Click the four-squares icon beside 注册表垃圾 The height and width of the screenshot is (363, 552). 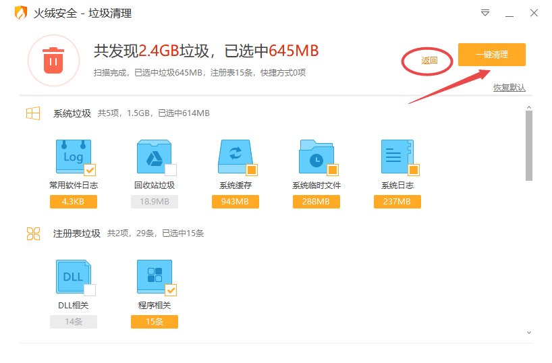(34, 233)
